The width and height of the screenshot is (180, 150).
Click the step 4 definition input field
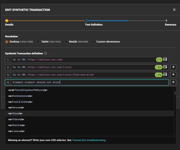click(90, 82)
